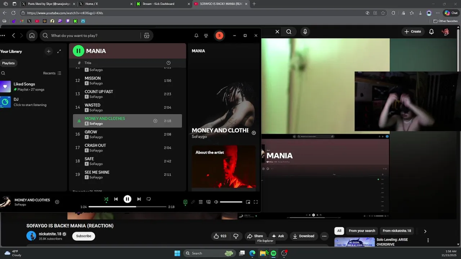Add MONEY AND CLOTHES row to Liked Songs
Screen dimensions: 461x259
click(x=155, y=121)
